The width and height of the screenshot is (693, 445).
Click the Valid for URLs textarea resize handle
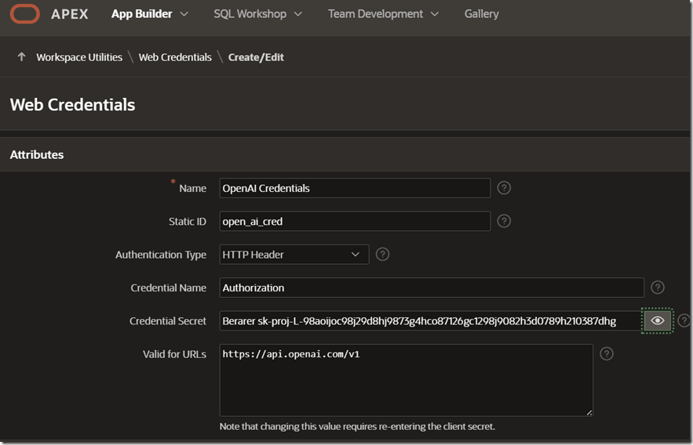tap(589, 412)
